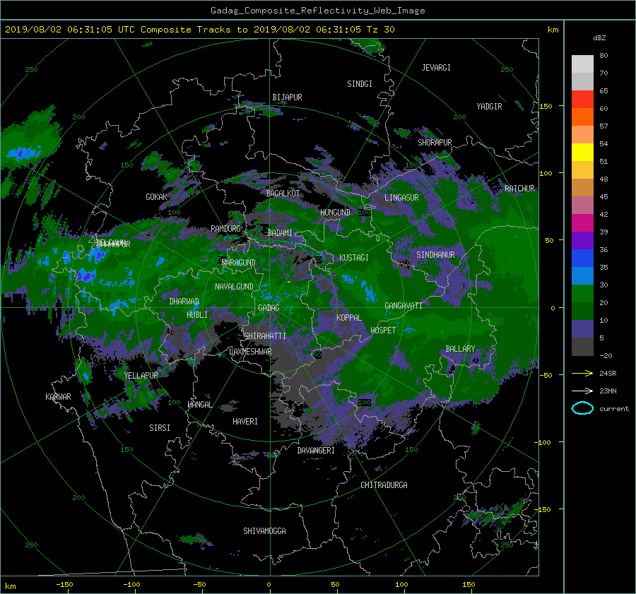Click the DHARWAD city label
The height and width of the screenshot is (594, 636).
click(184, 302)
